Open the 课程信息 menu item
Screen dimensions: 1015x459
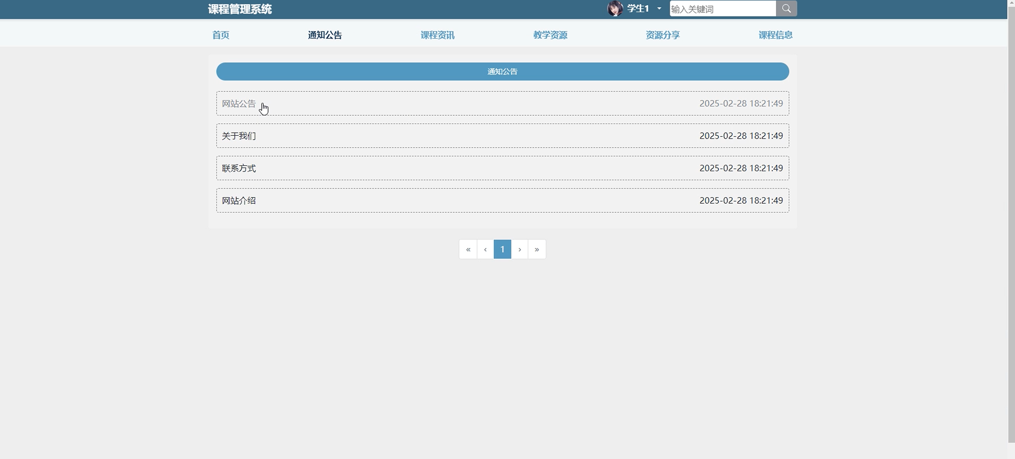click(775, 35)
